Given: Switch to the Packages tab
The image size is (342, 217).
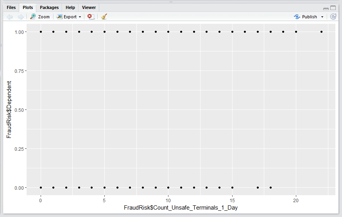Looking at the screenshot, I should pyautogui.click(x=49, y=7).
